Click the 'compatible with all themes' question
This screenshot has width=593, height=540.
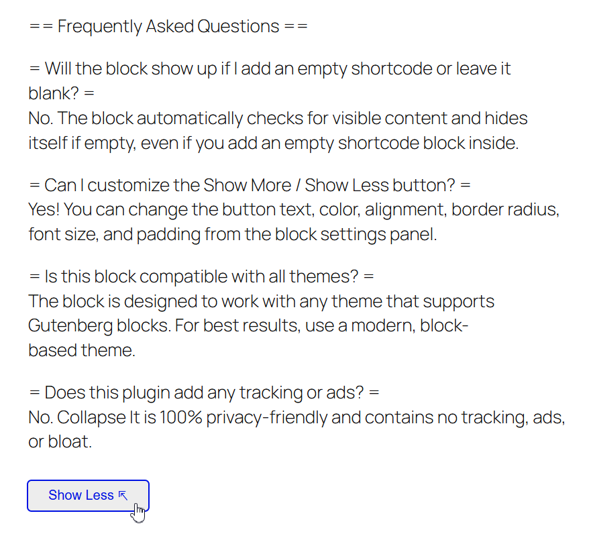[x=201, y=277]
